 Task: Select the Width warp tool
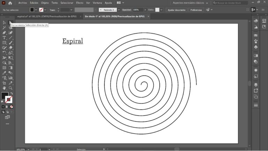point(4,58)
